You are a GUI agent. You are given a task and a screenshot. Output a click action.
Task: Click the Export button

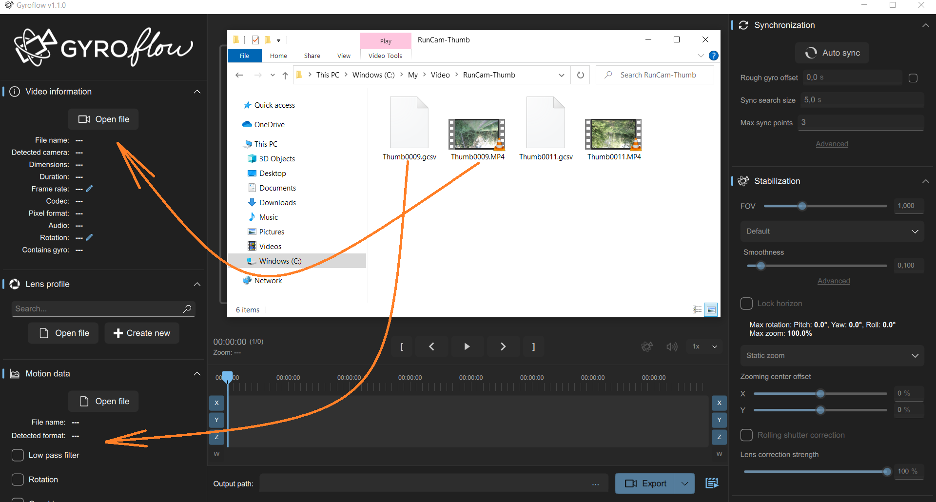pyautogui.click(x=645, y=483)
